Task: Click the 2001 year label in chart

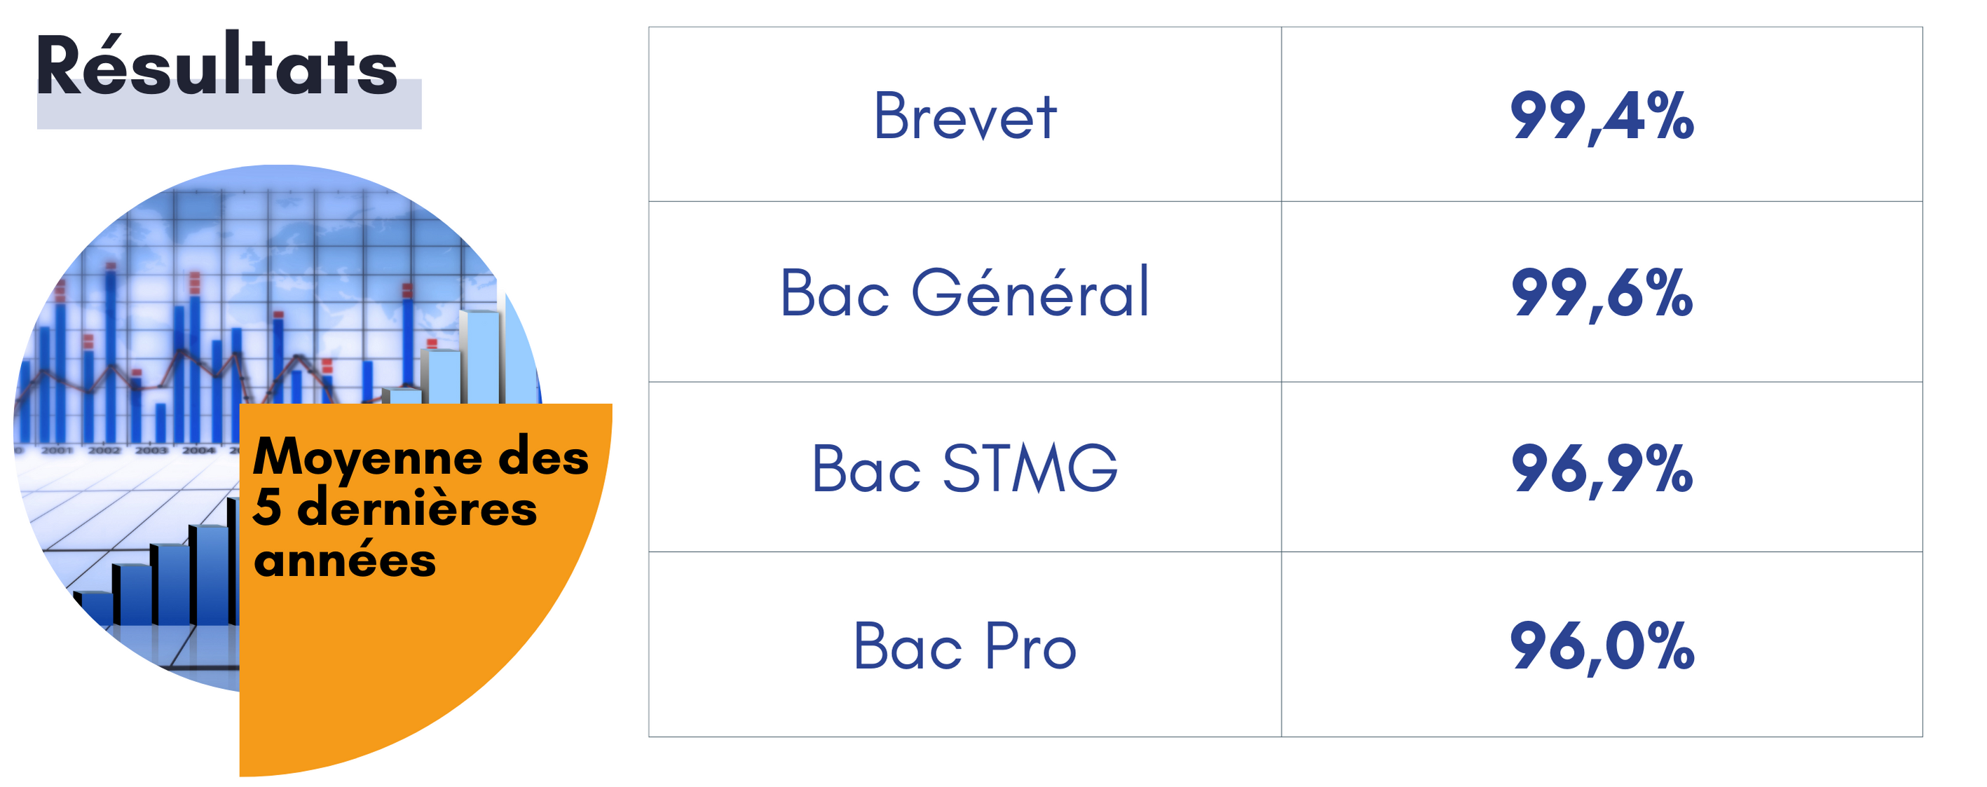Action: pyautogui.click(x=56, y=450)
